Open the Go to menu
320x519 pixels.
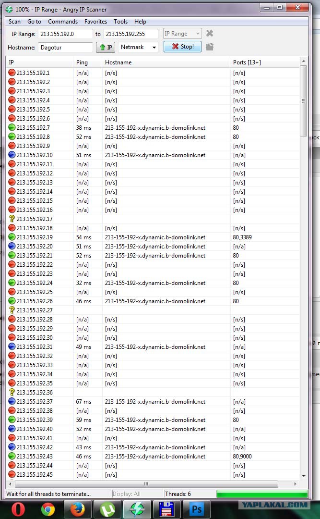coord(35,22)
